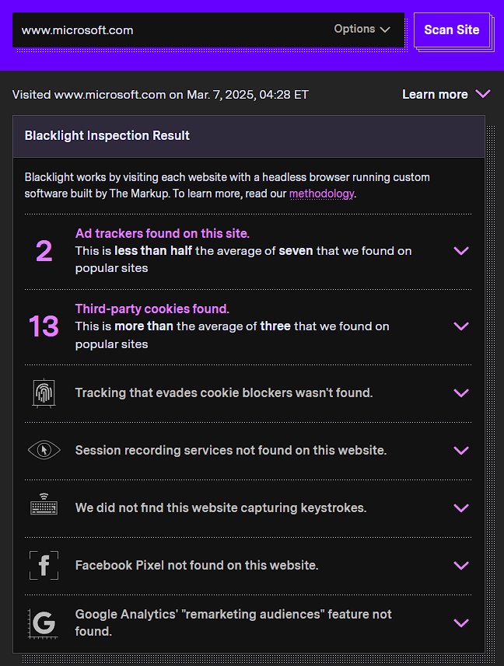Expand the ad trackers result row
This screenshot has width=504, height=666.
coord(461,251)
